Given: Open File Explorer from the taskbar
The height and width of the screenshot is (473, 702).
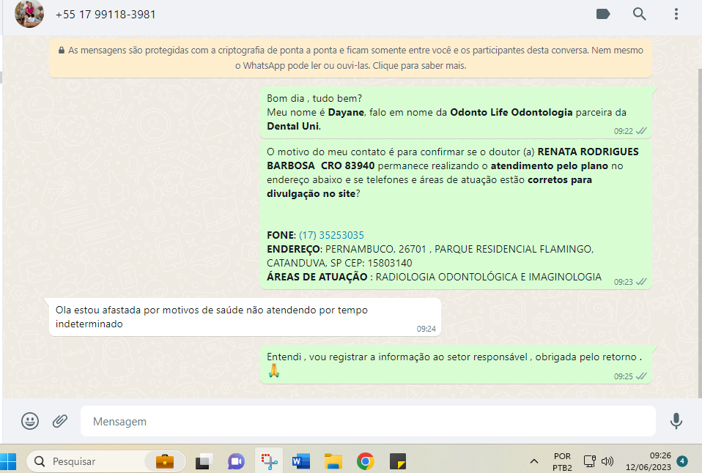Looking at the screenshot, I should click(x=333, y=461).
